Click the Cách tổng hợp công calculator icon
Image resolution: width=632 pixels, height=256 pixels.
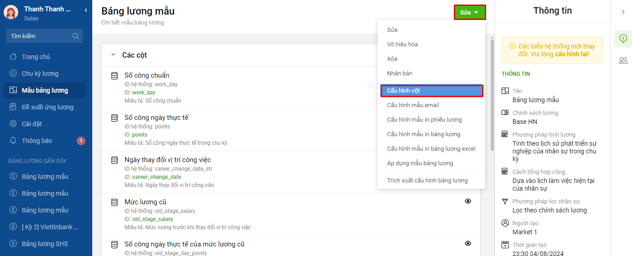pyautogui.click(x=505, y=172)
